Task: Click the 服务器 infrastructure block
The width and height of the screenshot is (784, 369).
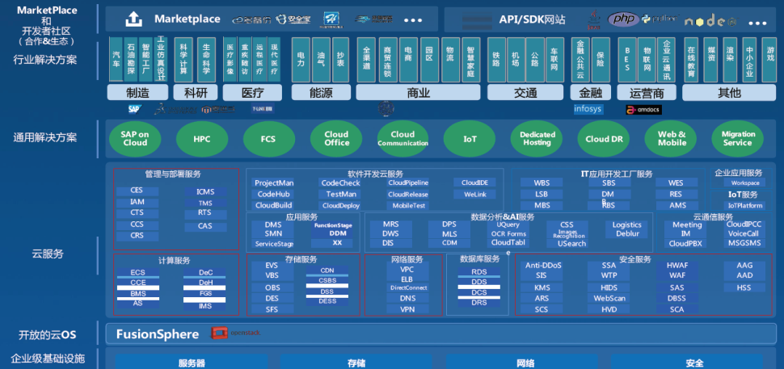Action: point(192,363)
